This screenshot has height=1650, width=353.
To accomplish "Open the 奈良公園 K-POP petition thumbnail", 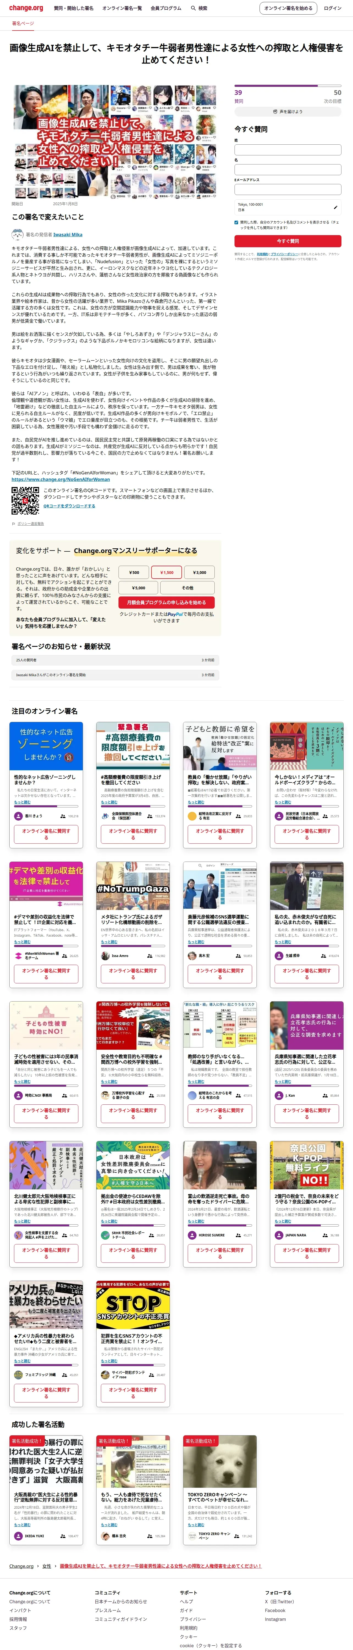I will (306, 1165).
